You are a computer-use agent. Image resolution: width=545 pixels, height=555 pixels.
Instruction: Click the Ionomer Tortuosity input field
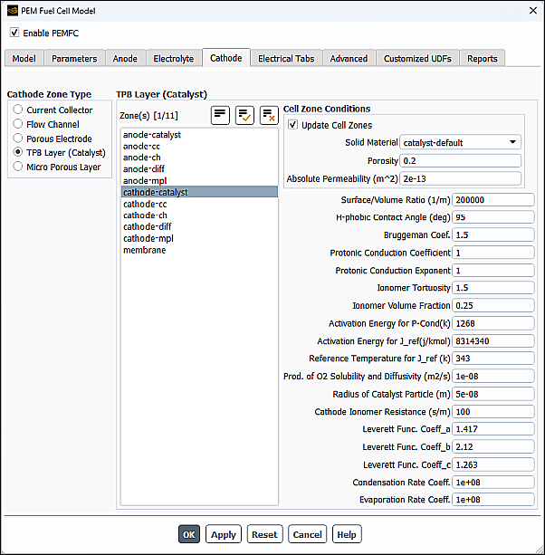[493, 287]
